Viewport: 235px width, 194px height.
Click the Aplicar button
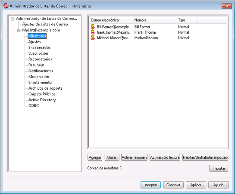click(196, 185)
